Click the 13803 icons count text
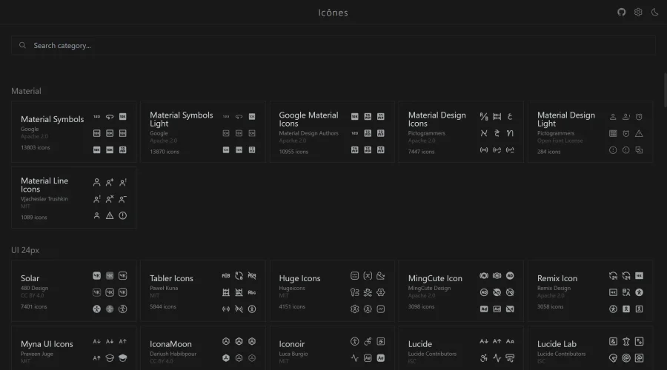The height and width of the screenshot is (370, 667). (x=36, y=147)
